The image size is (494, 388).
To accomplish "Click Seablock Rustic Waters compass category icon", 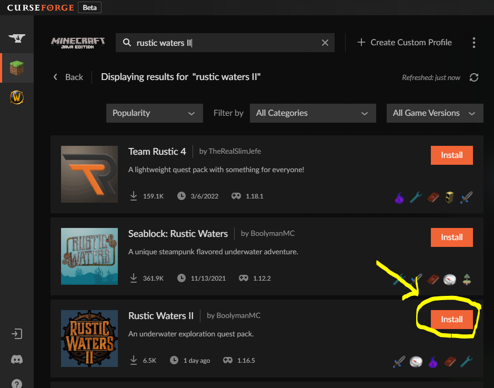I will pyautogui.click(x=450, y=279).
